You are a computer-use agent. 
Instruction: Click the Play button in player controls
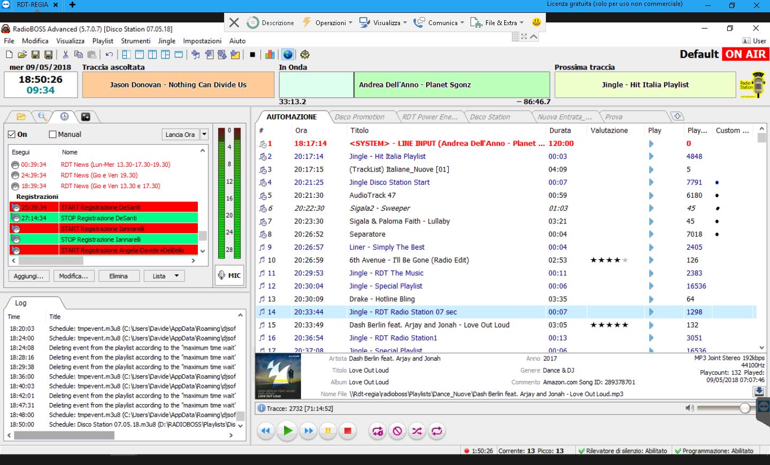click(288, 431)
